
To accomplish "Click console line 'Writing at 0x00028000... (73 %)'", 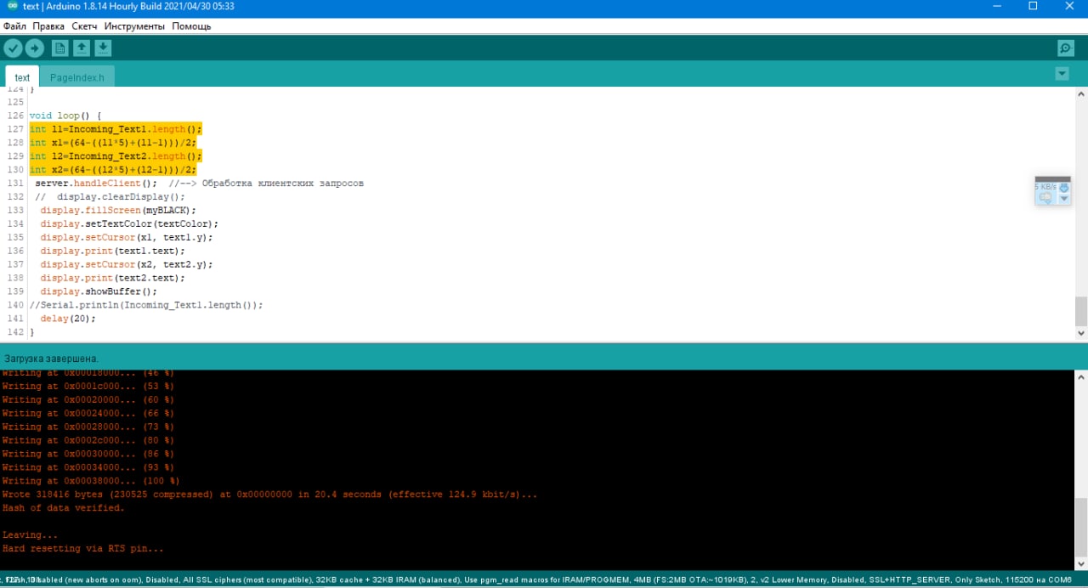I will (88, 427).
